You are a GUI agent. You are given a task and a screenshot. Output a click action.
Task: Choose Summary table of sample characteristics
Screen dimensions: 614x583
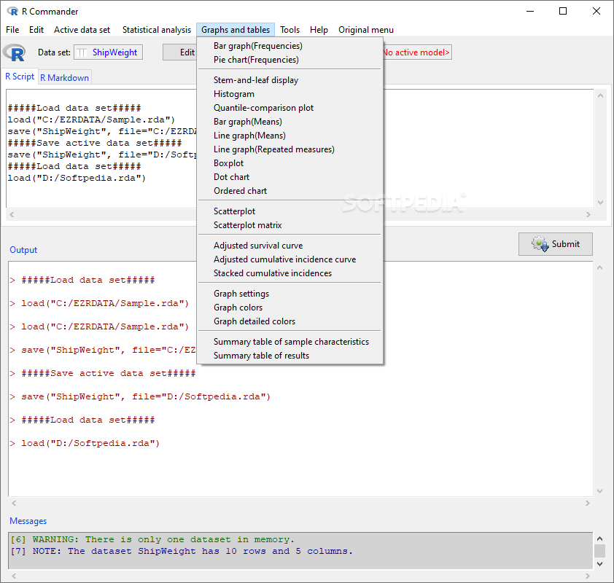[289, 342]
